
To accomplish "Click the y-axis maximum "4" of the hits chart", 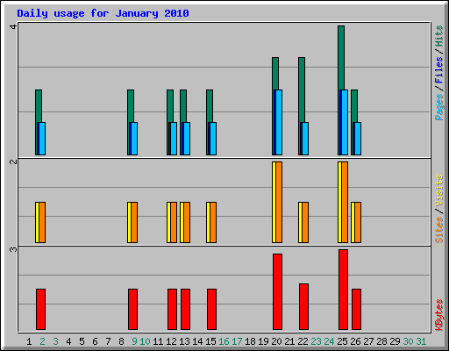I will 13,26.
